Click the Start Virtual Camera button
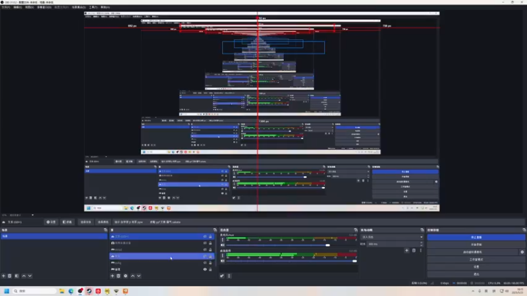The height and width of the screenshot is (296, 527). (472, 252)
